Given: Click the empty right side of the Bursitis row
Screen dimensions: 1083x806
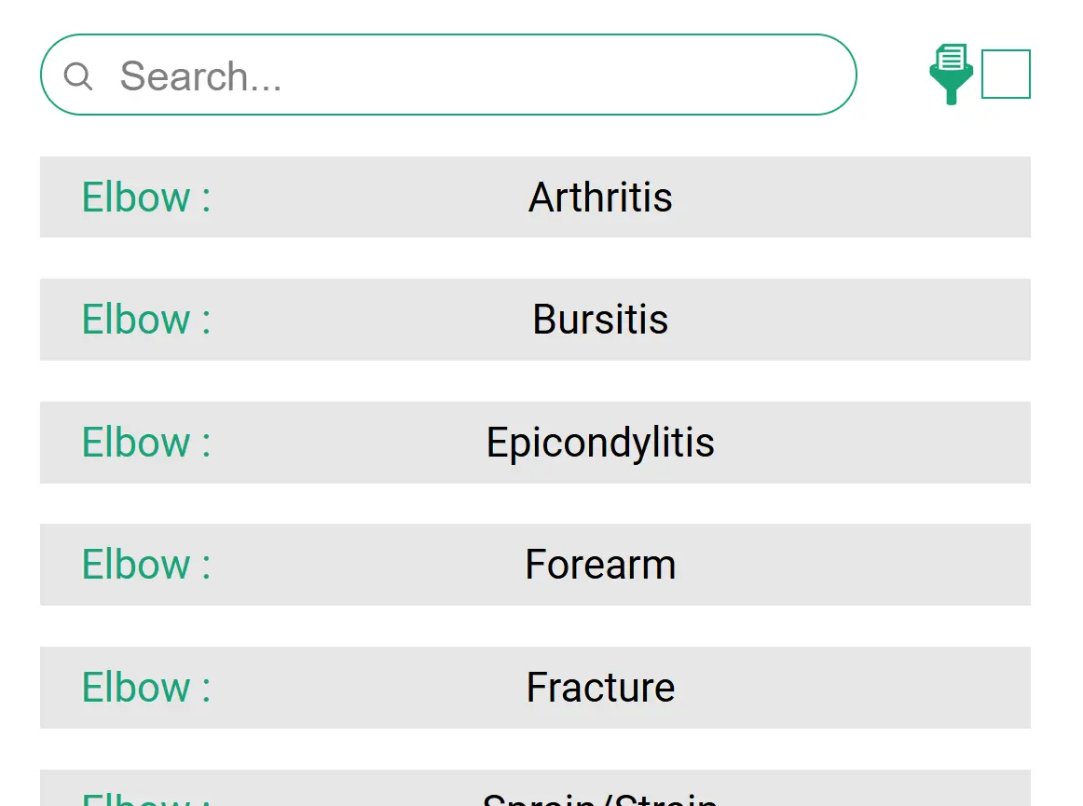Looking at the screenshot, I should click(x=885, y=320).
